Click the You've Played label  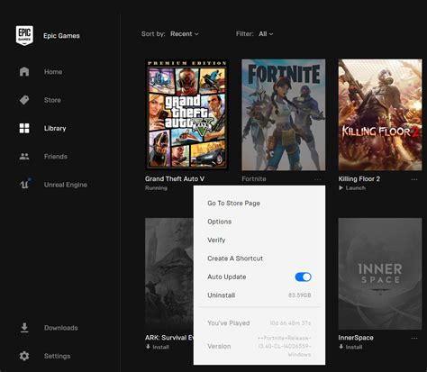[x=229, y=323]
